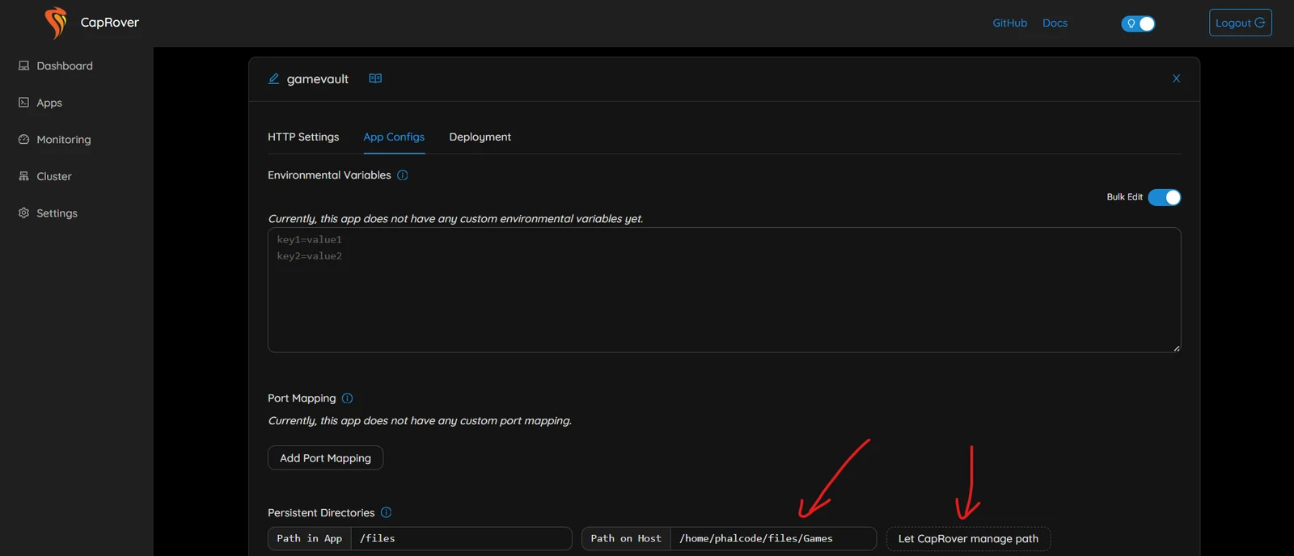Click the Bulk Edit label text
Viewport: 1294px width, 556px height.
tap(1125, 197)
